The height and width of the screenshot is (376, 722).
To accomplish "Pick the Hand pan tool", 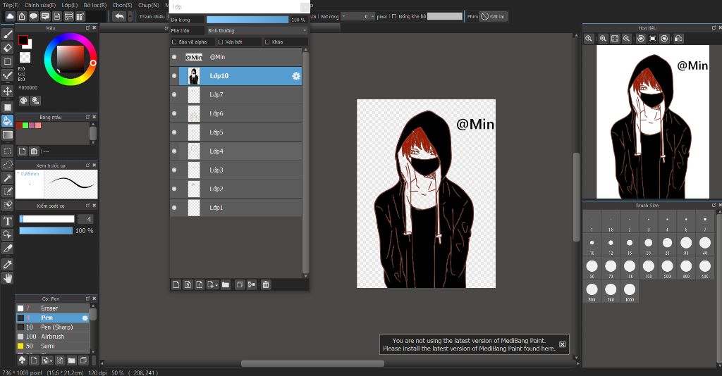I will (x=7, y=278).
